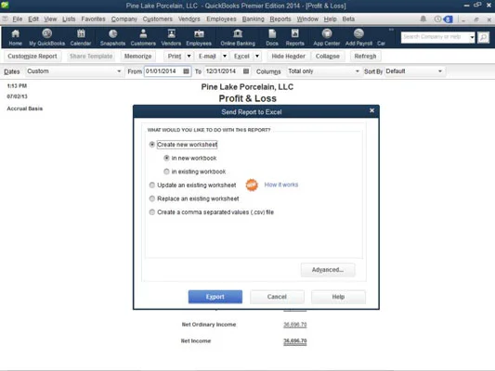This screenshot has width=495, height=371.
Task: Open Employees icon in icon bar
Action: pyautogui.click(x=199, y=37)
